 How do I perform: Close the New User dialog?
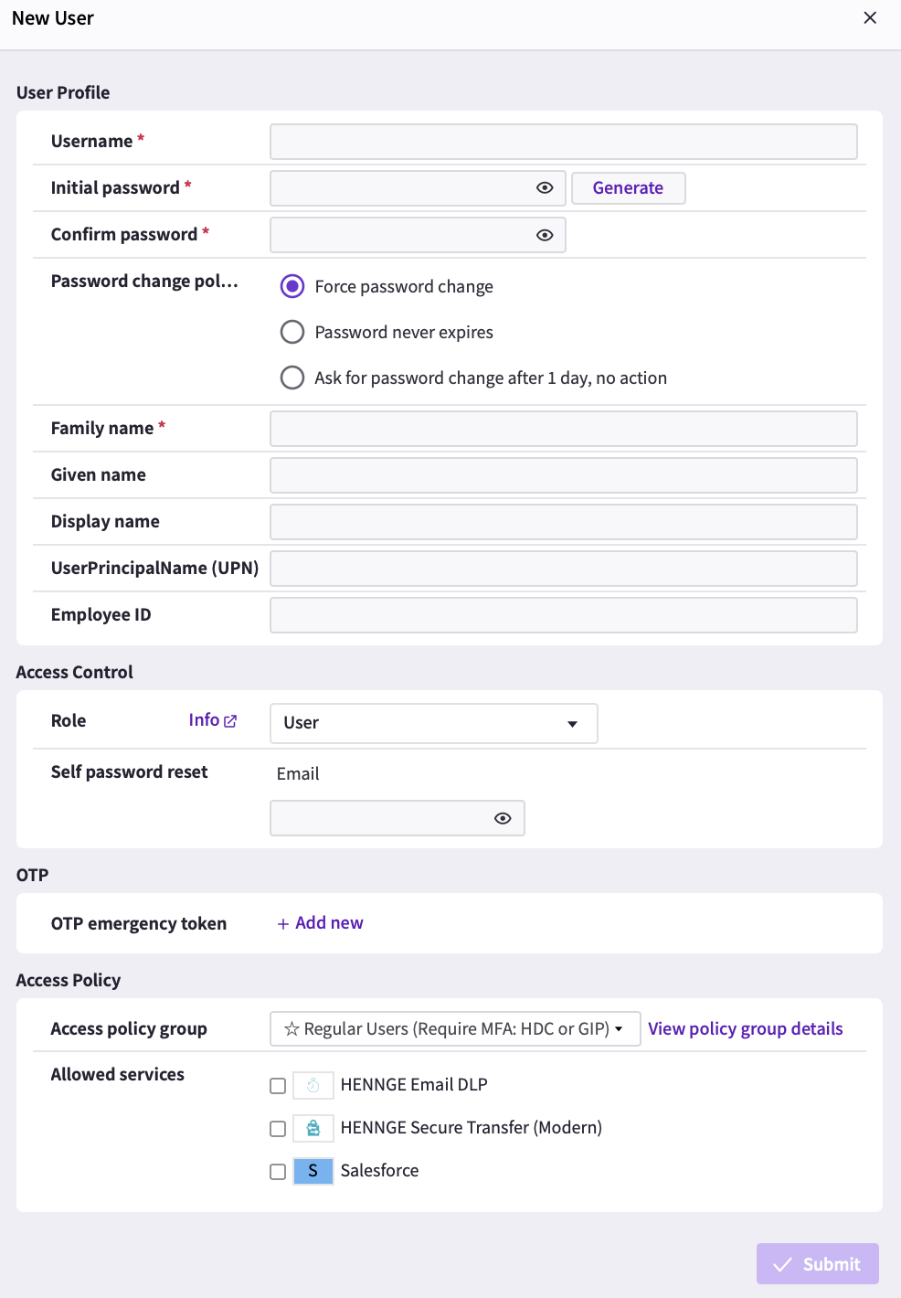870,18
